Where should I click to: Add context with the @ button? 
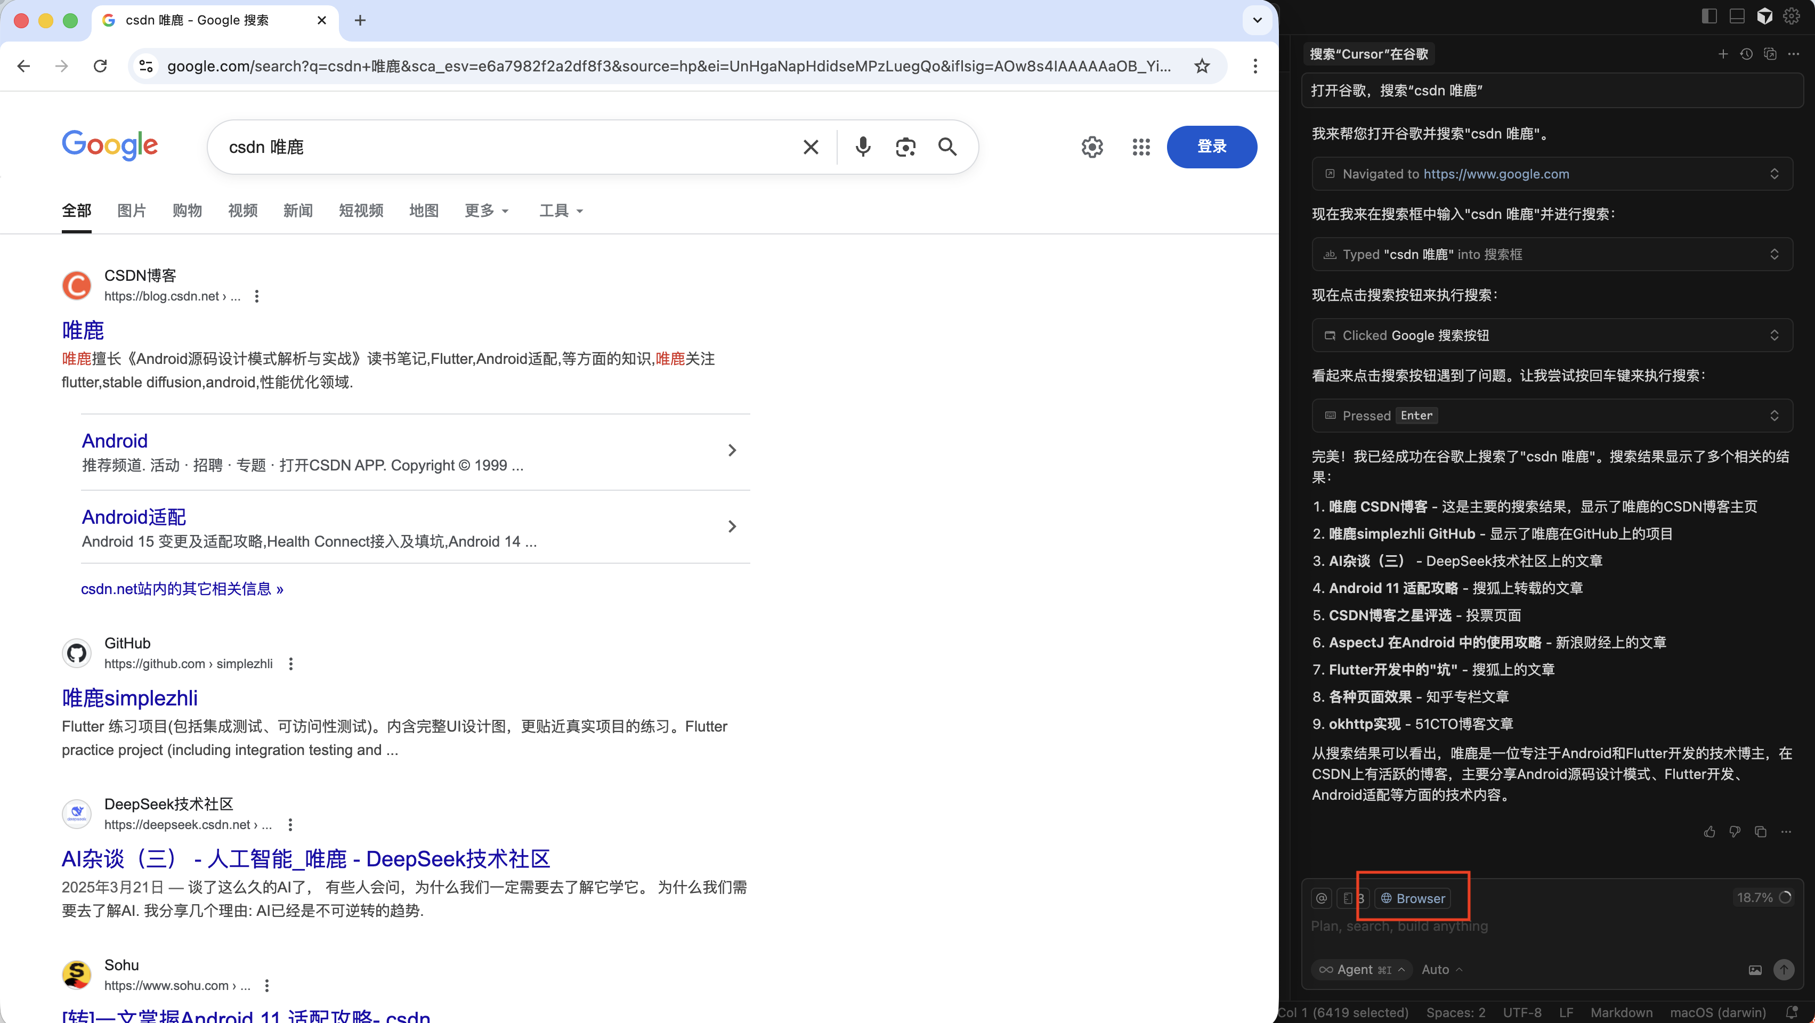coord(1322,898)
